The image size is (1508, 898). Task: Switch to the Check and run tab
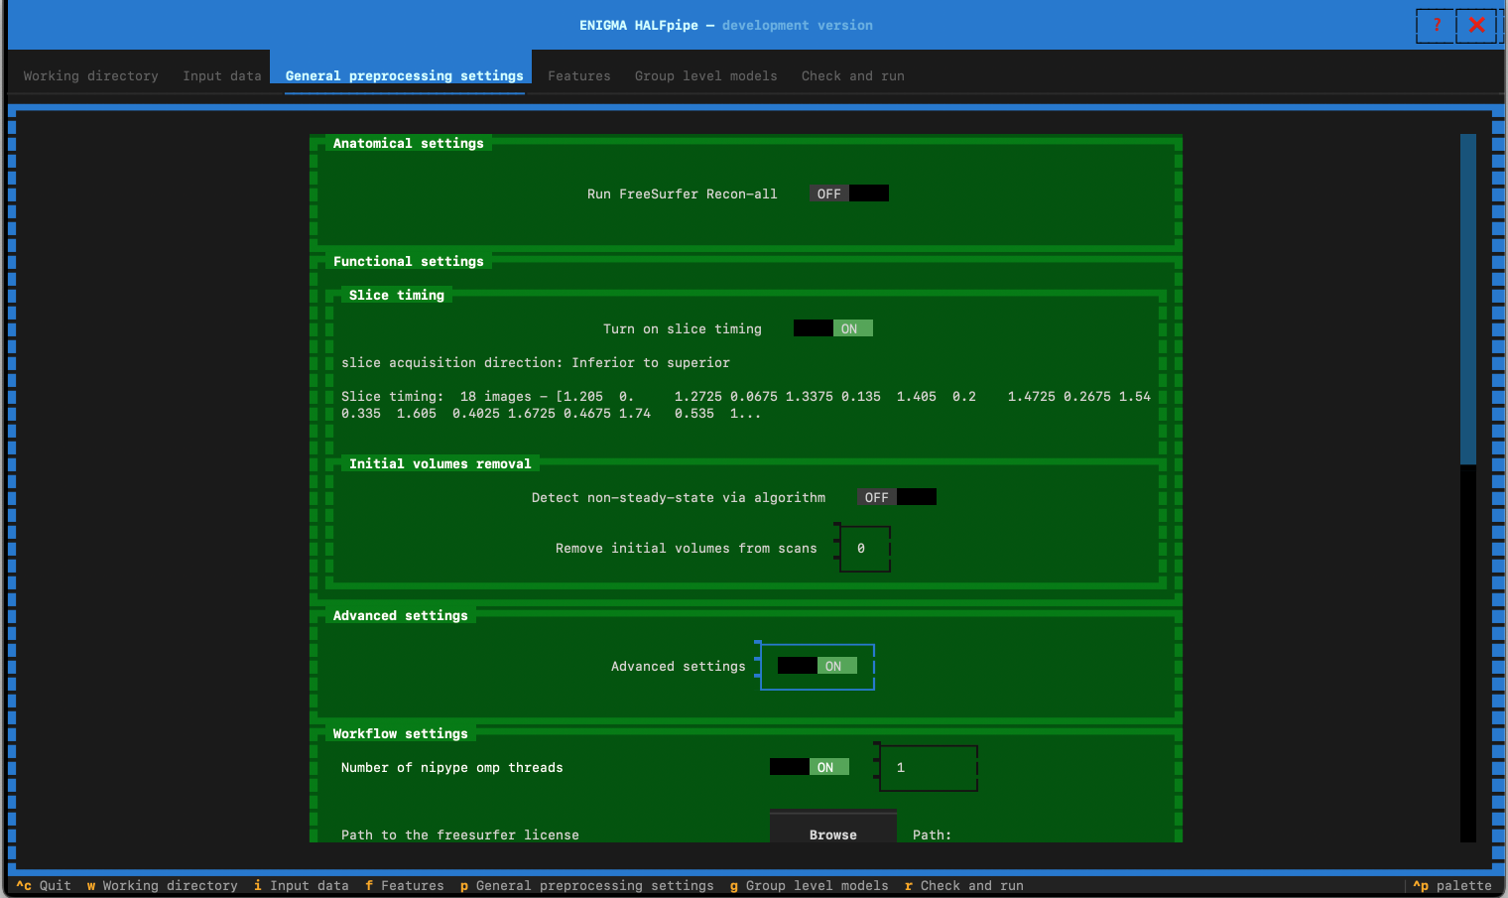852,75
